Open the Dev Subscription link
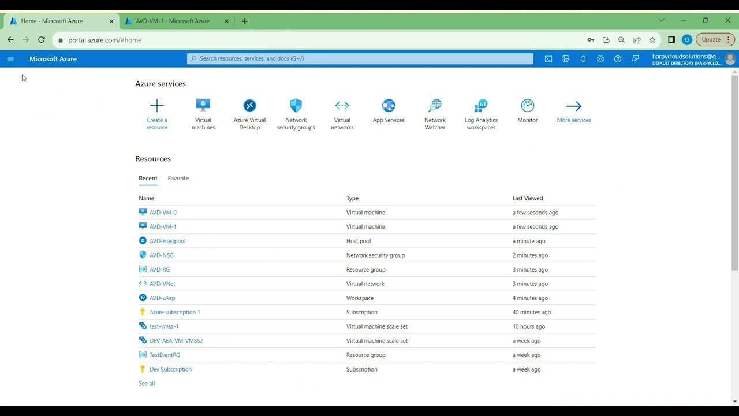 [170, 369]
